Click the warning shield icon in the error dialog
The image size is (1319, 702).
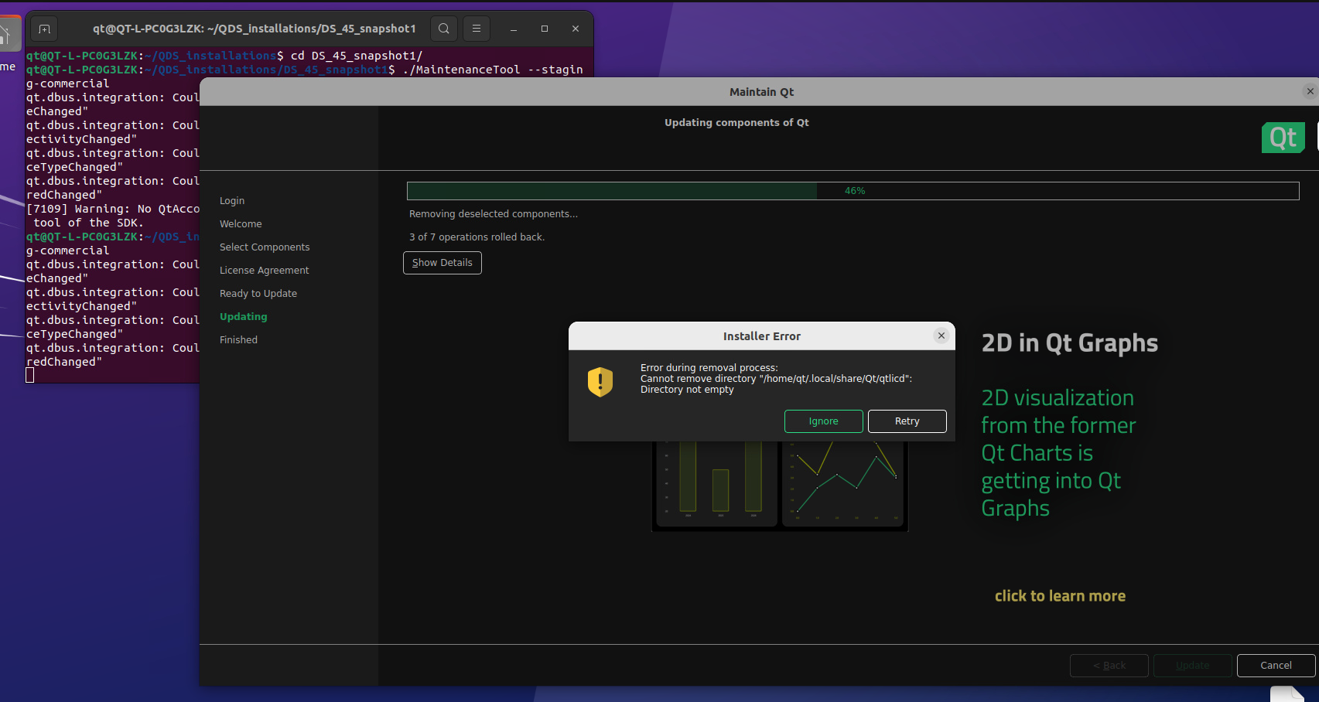click(x=600, y=381)
